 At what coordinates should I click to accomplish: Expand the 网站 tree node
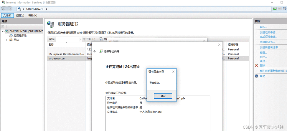point(7,40)
